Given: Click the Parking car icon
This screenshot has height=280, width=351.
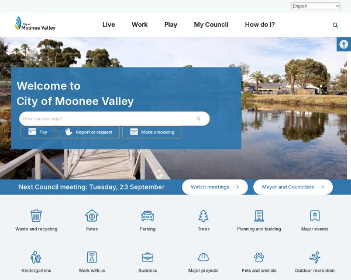Looking at the screenshot, I should tap(147, 216).
